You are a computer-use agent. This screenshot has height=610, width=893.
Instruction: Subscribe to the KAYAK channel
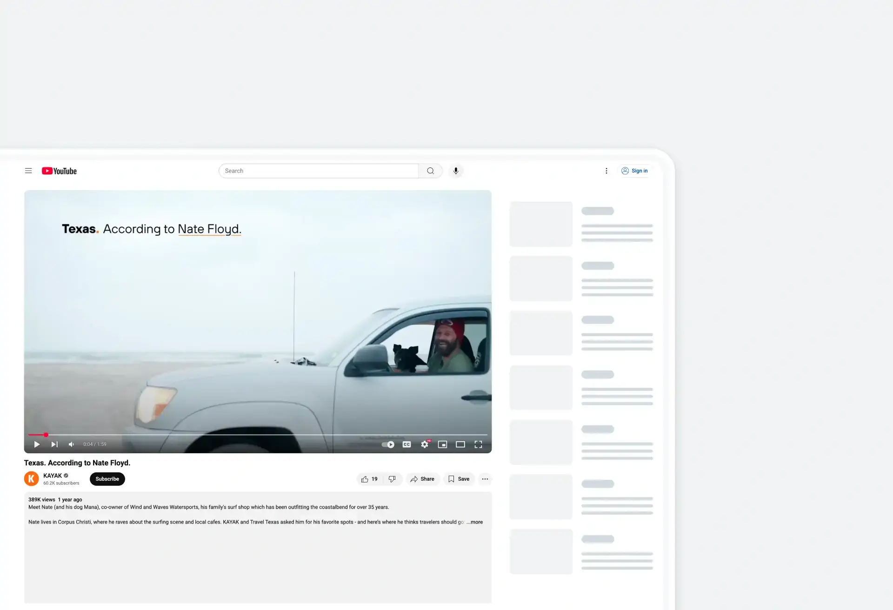tap(107, 479)
